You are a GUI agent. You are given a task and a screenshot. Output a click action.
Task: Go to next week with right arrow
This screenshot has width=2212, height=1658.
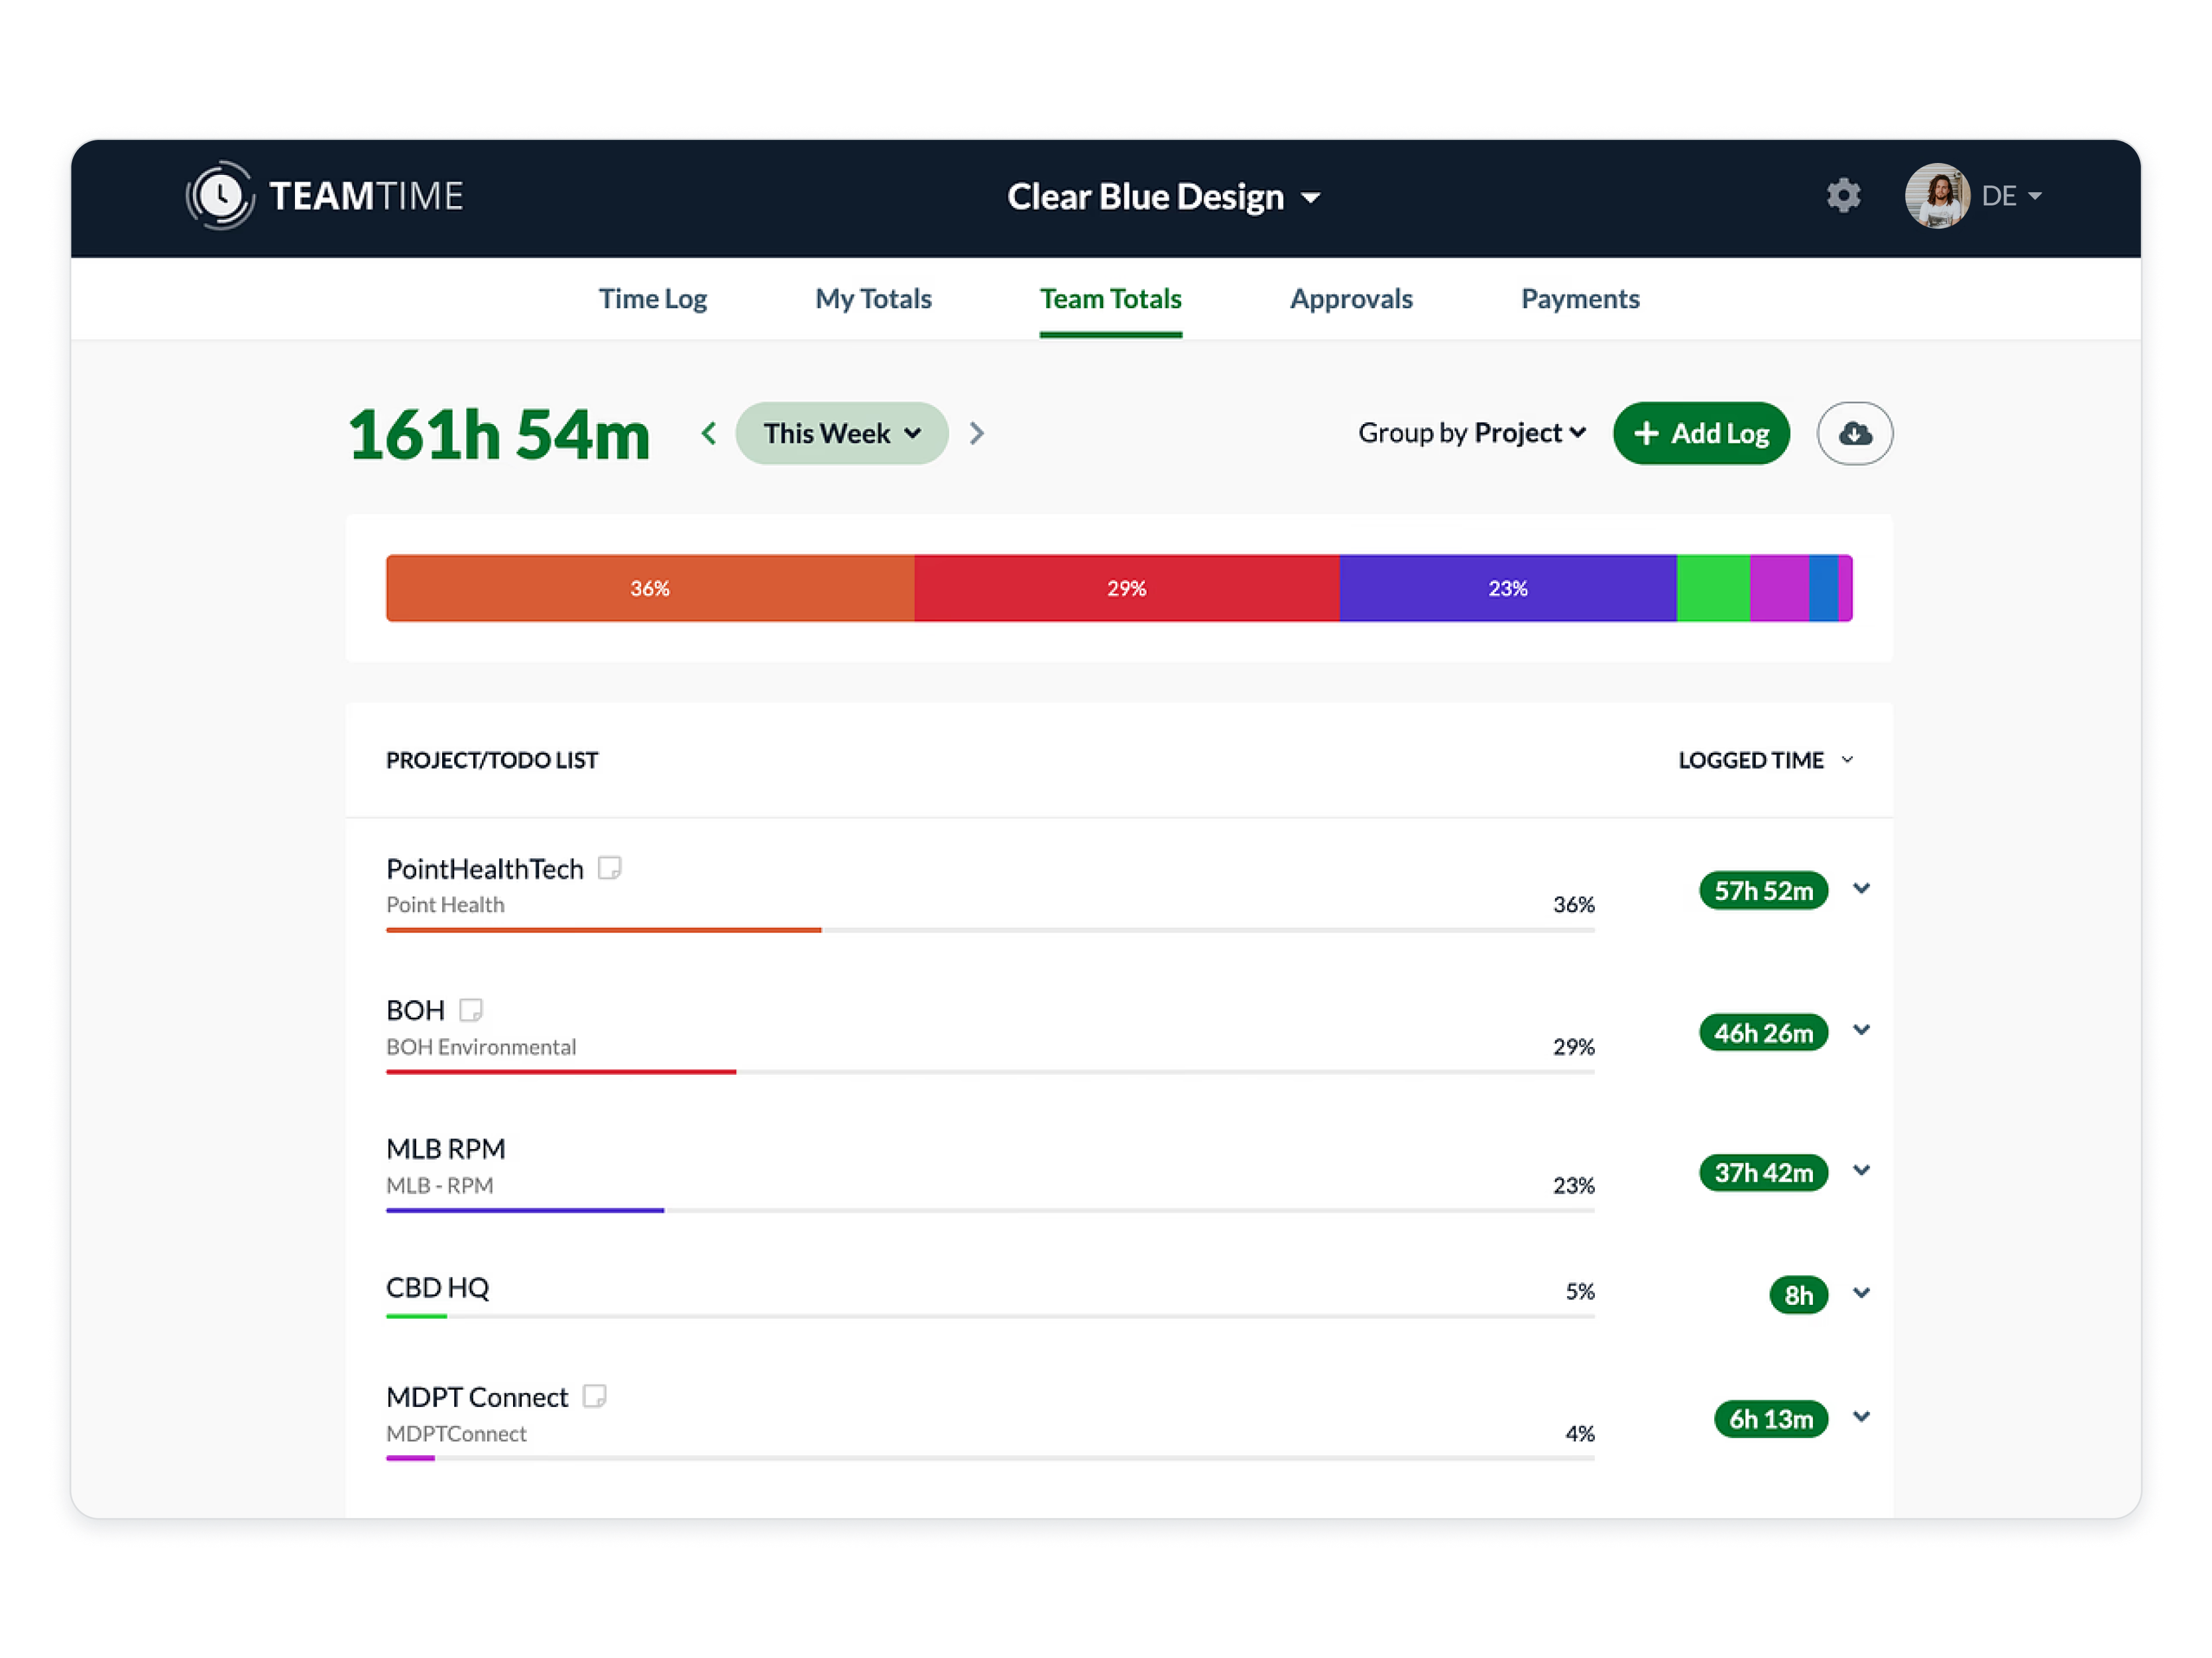(977, 433)
